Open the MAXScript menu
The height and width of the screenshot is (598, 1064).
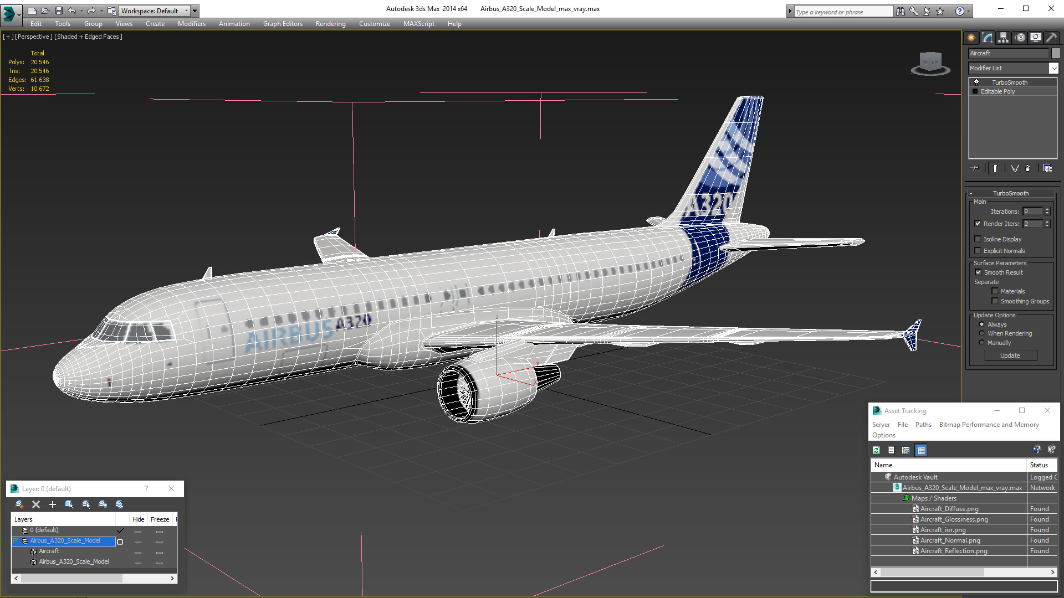click(419, 24)
